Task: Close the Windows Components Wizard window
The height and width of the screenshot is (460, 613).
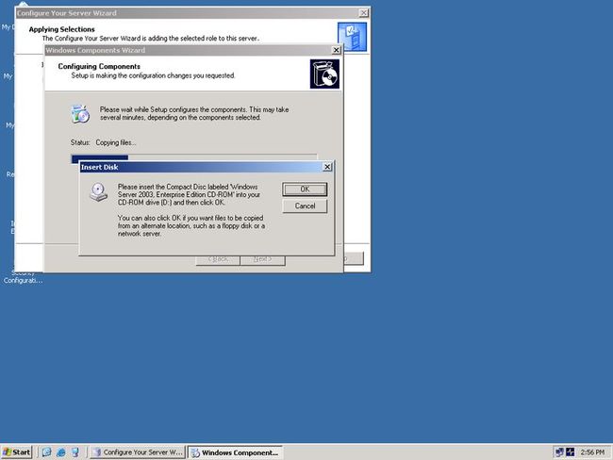Action: point(336,50)
